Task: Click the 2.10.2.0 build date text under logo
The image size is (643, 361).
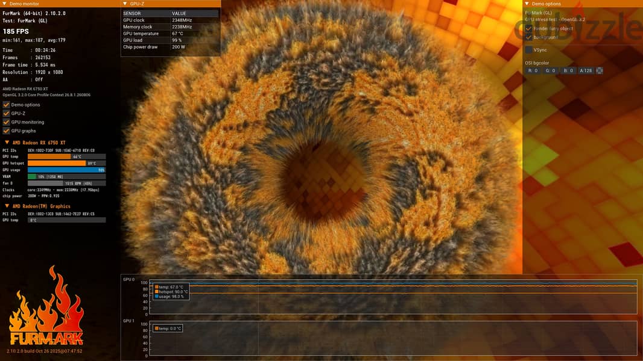Action: pos(44,351)
